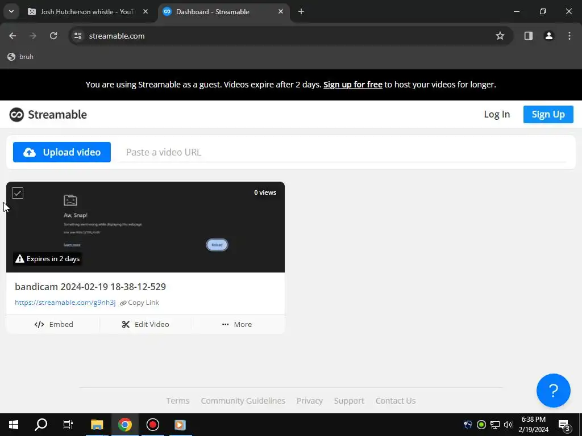Open the tab search dropdown arrow
582x436 pixels.
pos(11,11)
